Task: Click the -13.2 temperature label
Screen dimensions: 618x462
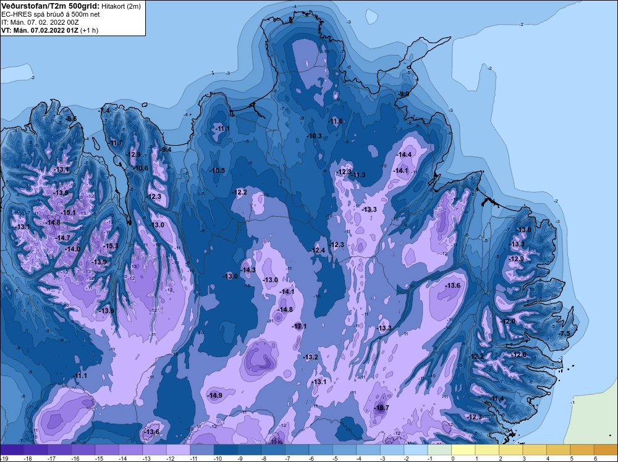Action: (311, 357)
